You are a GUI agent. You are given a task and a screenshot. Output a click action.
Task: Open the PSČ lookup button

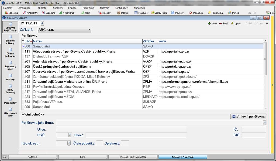coord(70,135)
